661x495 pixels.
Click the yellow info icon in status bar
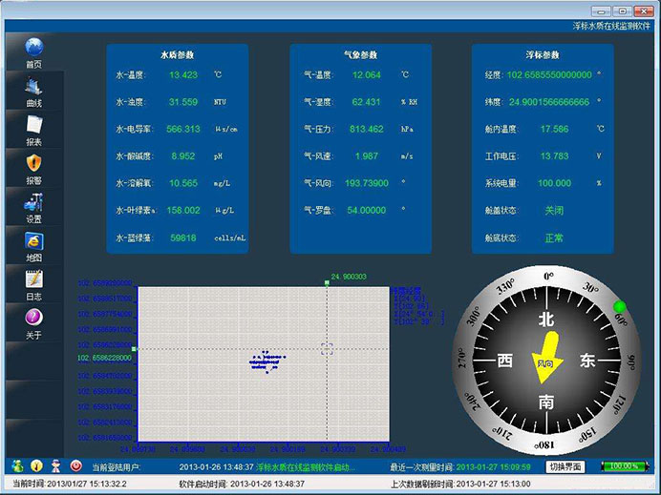36,465
